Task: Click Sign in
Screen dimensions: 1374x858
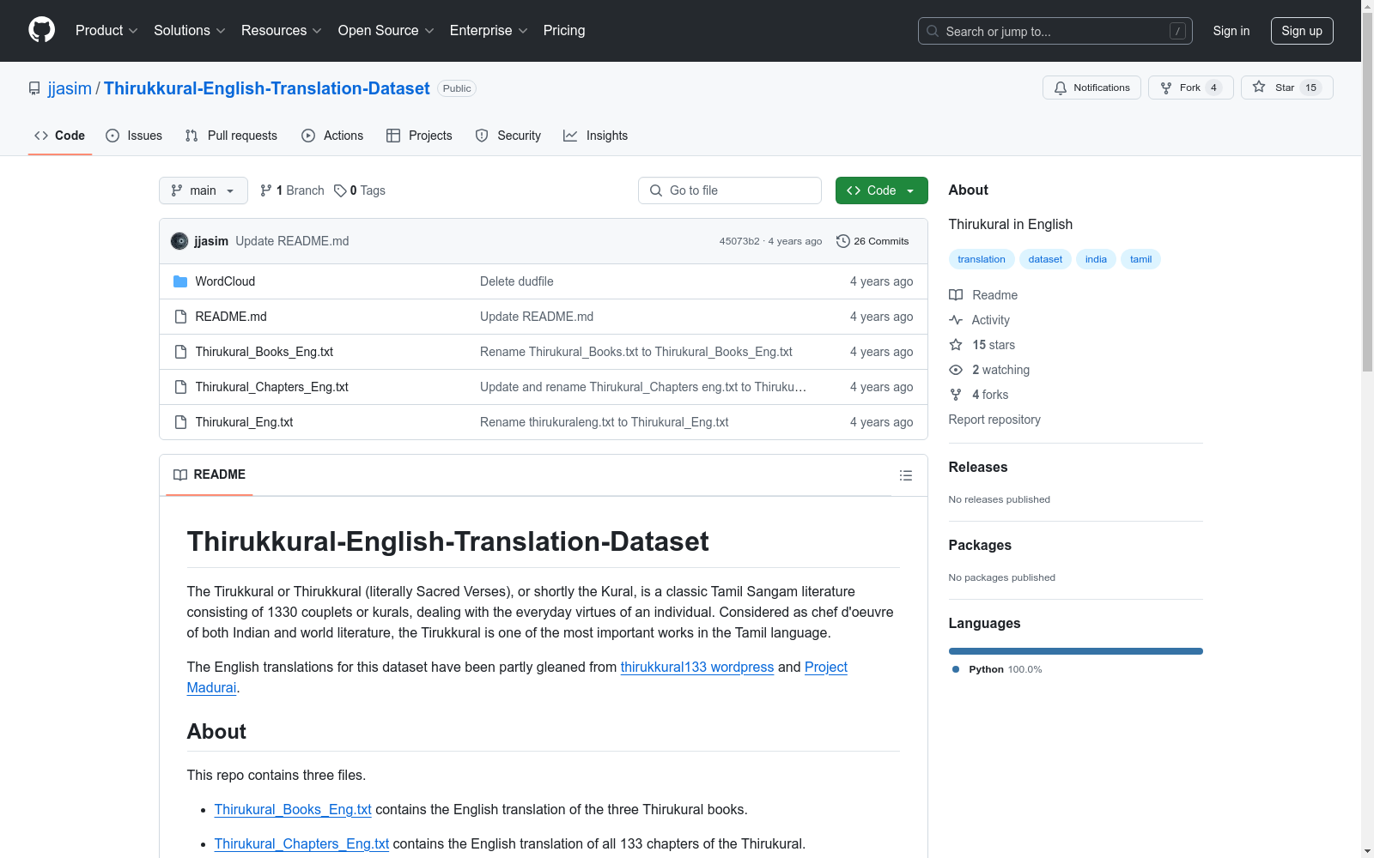Action: point(1231,31)
